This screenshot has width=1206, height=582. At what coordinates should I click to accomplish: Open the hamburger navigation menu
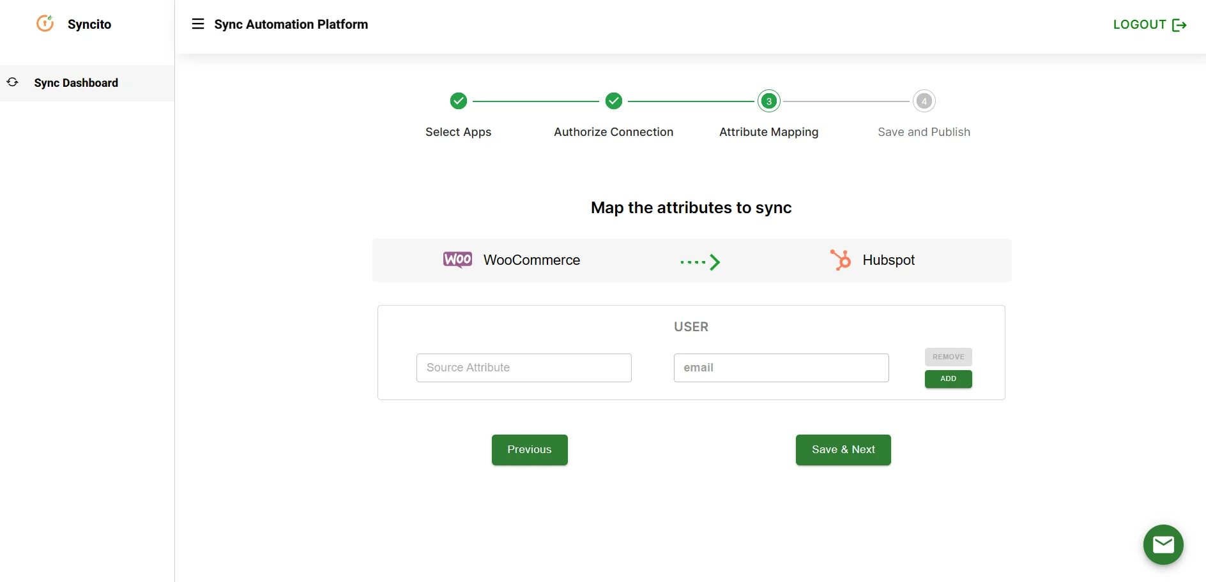pos(198,24)
